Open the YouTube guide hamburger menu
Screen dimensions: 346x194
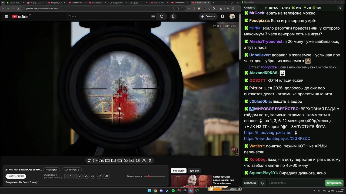click(6, 16)
